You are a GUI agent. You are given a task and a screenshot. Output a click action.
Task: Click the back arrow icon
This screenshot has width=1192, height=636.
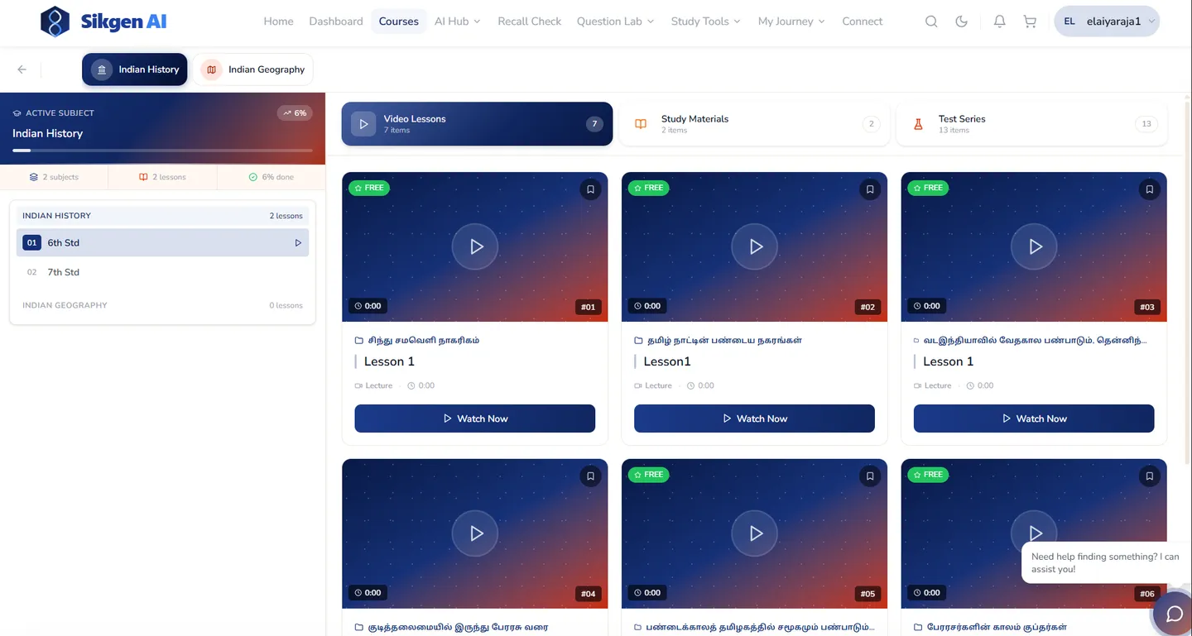22,69
